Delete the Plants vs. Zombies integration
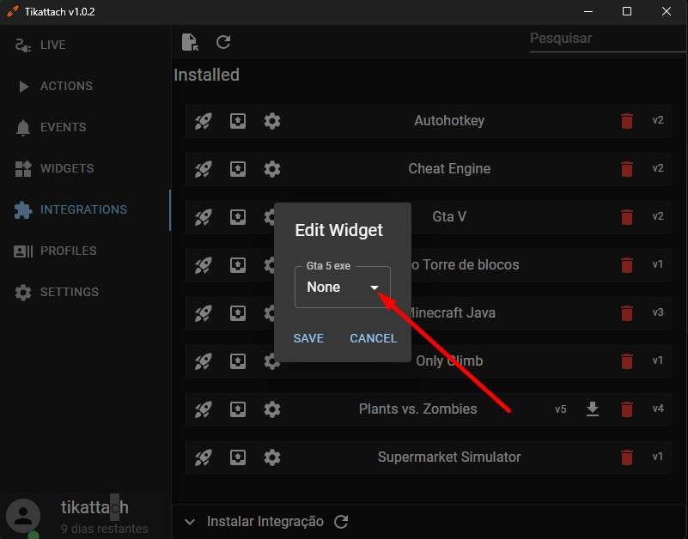Viewport: 688px width, 539px height. [627, 409]
